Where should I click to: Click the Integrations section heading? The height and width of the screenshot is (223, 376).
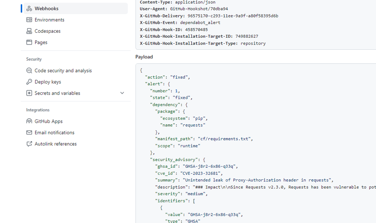click(x=38, y=110)
